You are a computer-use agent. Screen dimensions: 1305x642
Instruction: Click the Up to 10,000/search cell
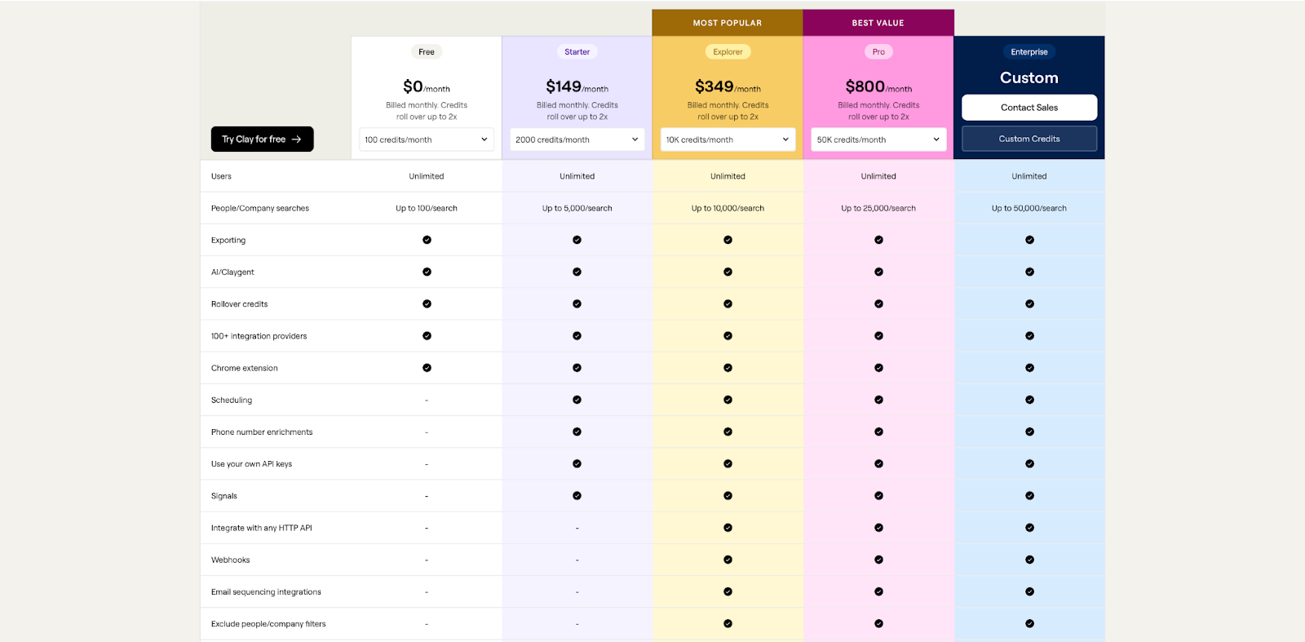[728, 208]
